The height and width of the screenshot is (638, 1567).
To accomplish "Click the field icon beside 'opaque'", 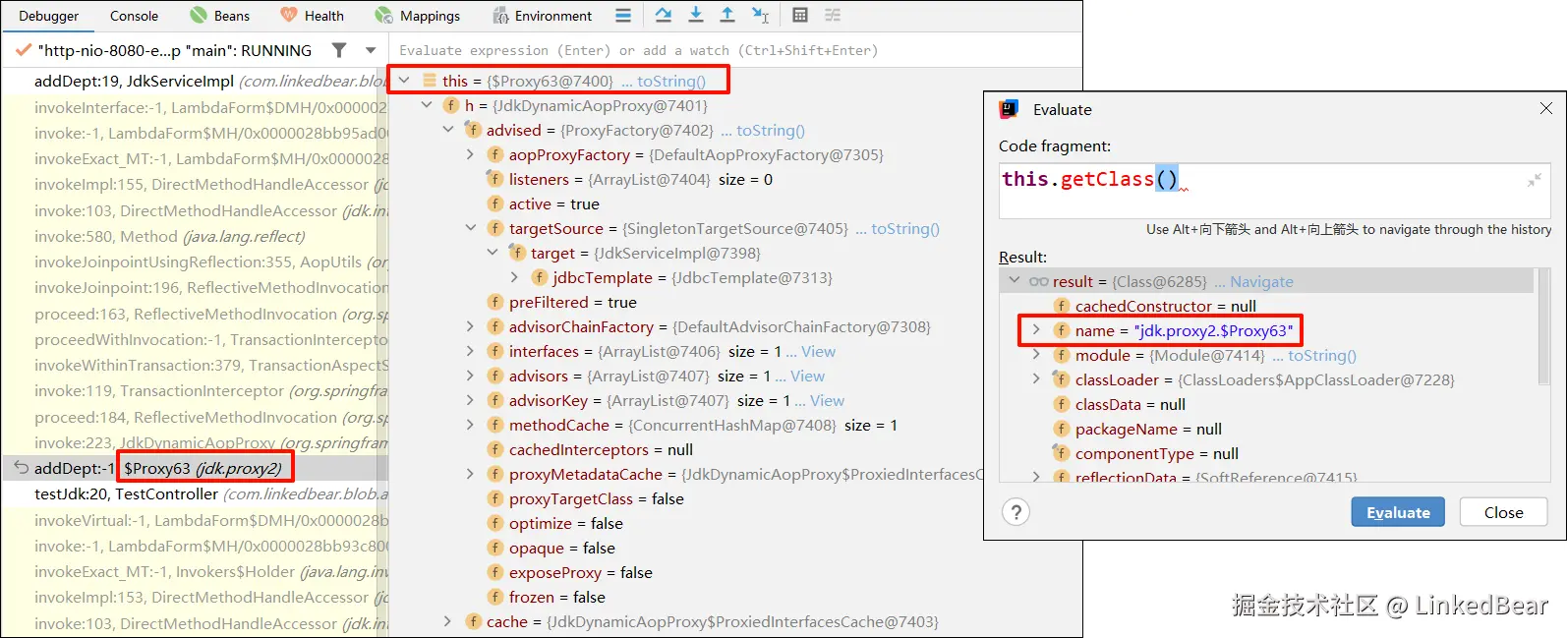I will (494, 548).
